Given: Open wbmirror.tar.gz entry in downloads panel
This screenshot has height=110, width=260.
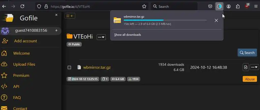Looking at the screenshot, I should (160, 20).
